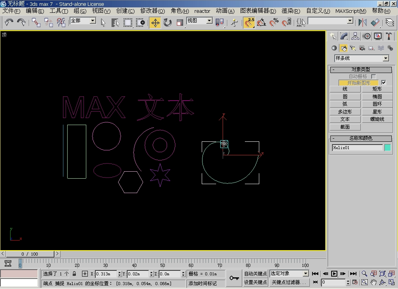Select the Space Warps category icon
This screenshot has width=398, height=289.
[x=381, y=48]
